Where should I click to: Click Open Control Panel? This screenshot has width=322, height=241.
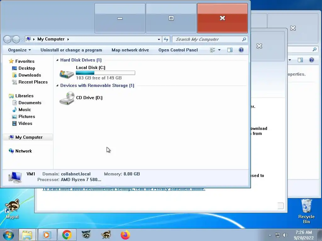click(x=178, y=50)
